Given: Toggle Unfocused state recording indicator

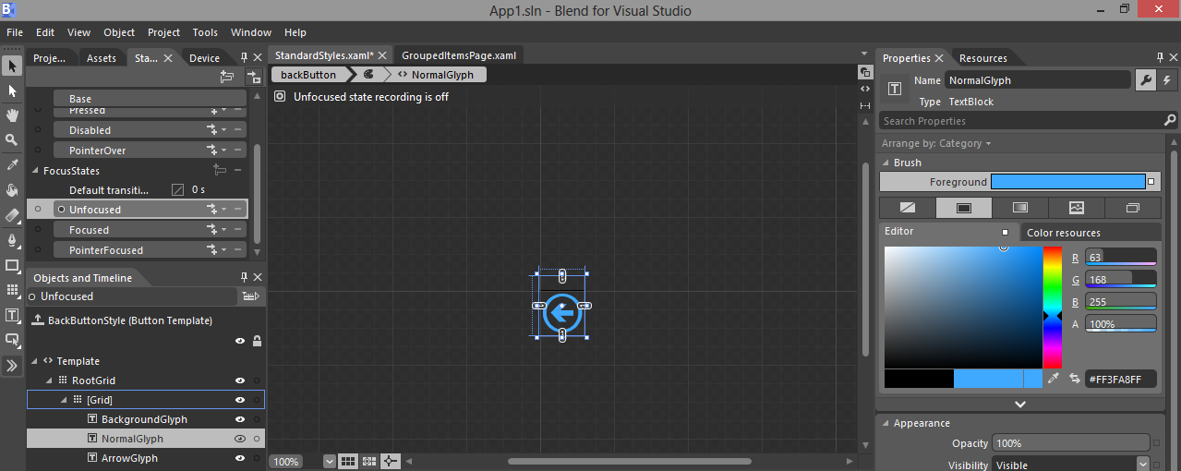Looking at the screenshot, I should [281, 96].
